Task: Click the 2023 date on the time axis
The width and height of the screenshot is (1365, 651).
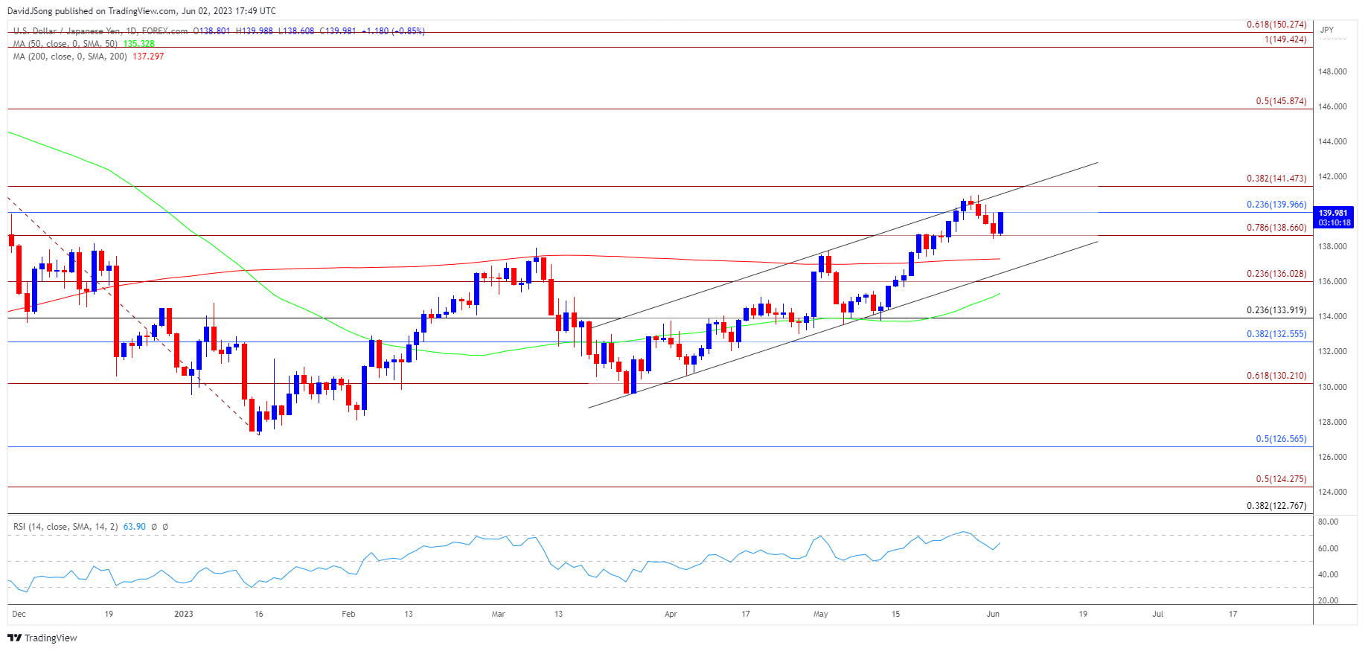Action: pyautogui.click(x=184, y=614)
